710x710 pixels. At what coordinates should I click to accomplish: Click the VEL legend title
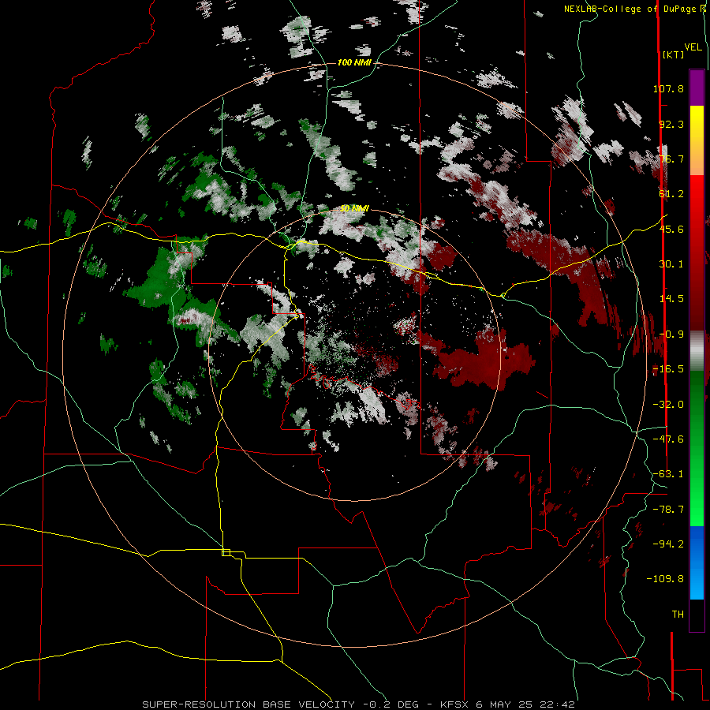click(x=693, y=47)
